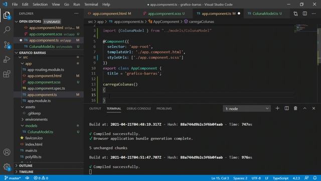This screenshot has height=181, width=321.
Task: Click Ln 15, Col 3 status item
Action: [220, 178]
